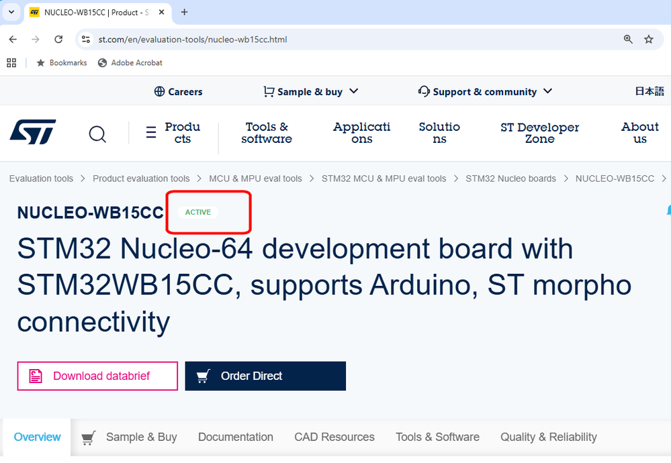This screenshot has width=671, height=463.
Task: Go back with the browser back arrow
Action: [13, 40]
